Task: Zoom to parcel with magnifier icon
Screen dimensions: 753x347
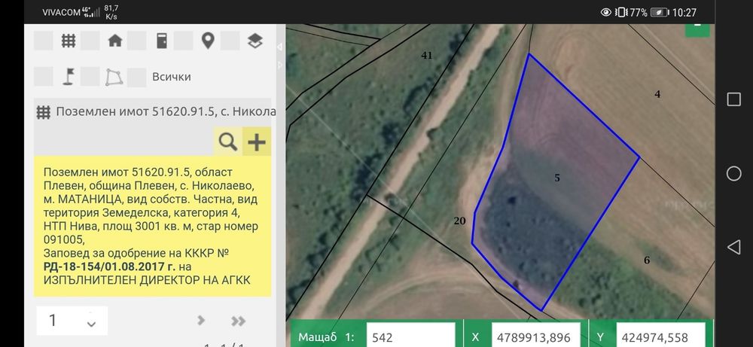Action: pyautogui.click(x=227, y=142)
